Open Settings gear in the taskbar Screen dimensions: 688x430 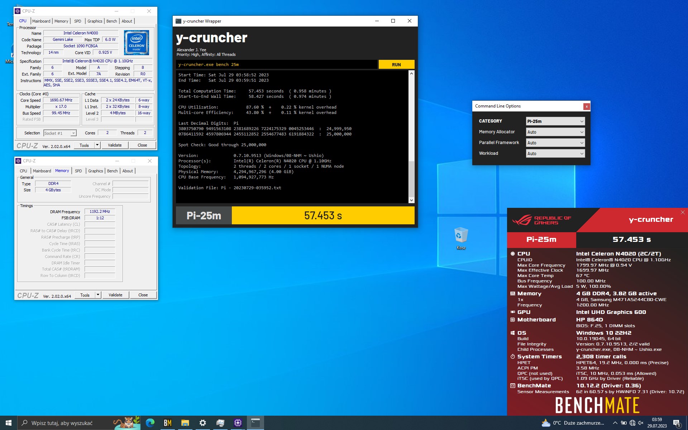(x=202, y=423)
